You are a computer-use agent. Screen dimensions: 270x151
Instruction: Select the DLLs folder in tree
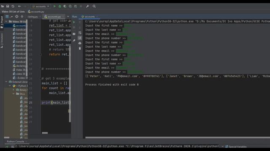[21, 94]
